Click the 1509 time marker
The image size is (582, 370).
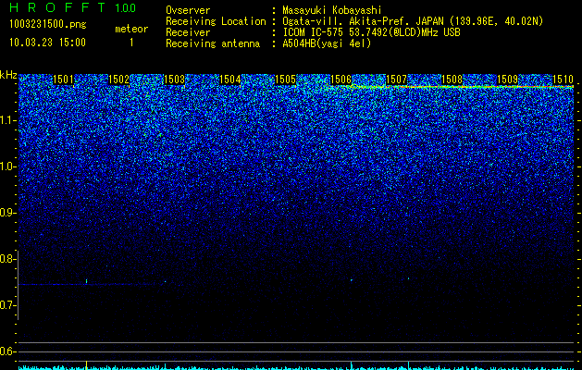click(x=507, y=80)
